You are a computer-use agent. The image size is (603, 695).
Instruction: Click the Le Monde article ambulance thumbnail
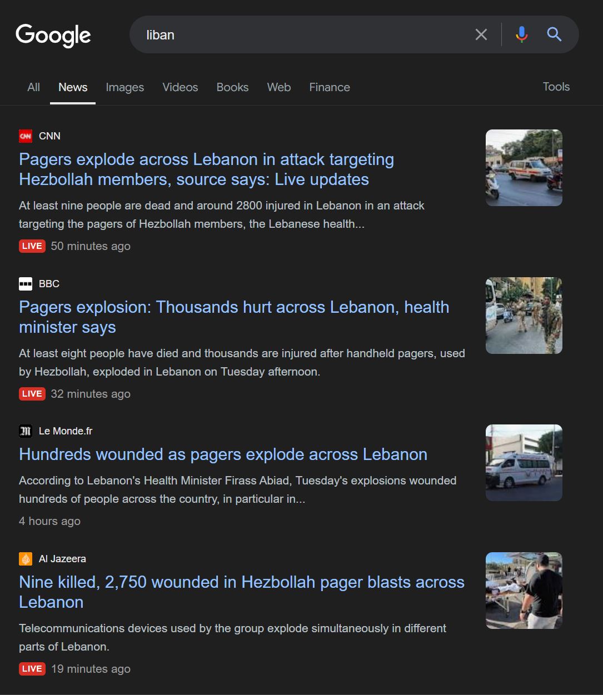pos(524,463)
